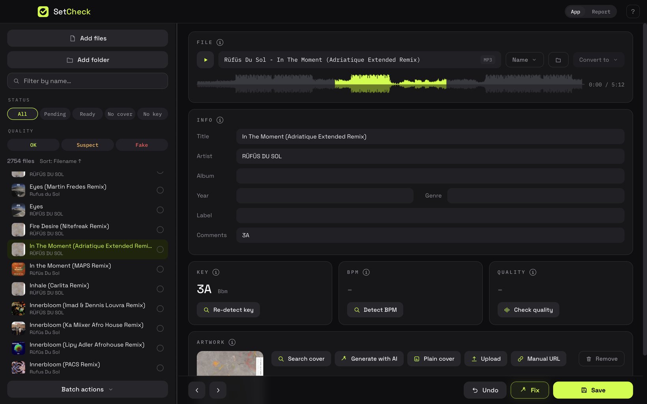Click the Add folder button
Image resolution: width=647 pixels, height=404 pixels.
click(88, 60)
